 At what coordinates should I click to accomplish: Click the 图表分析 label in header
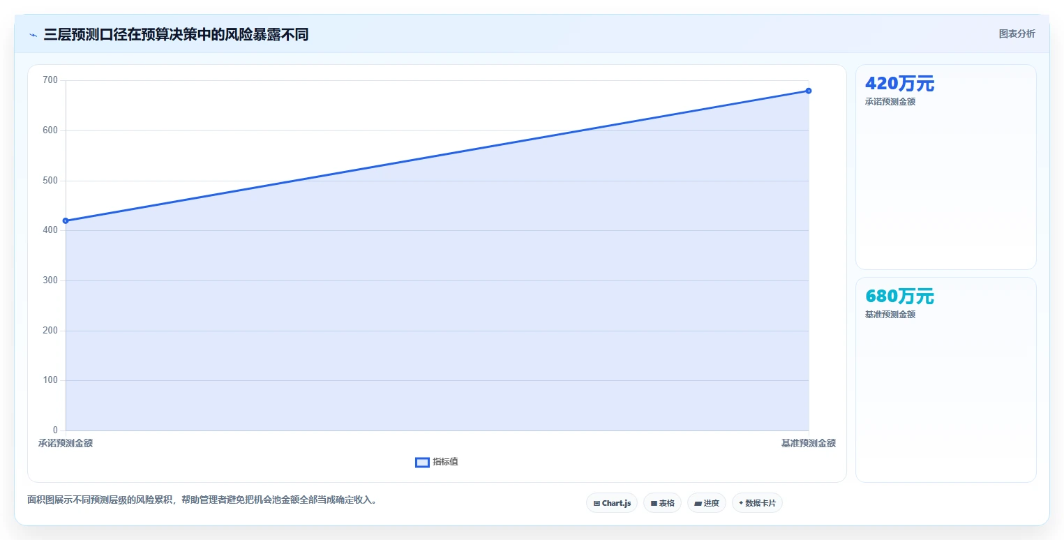pyautogui.click(x=1017, y=33)
